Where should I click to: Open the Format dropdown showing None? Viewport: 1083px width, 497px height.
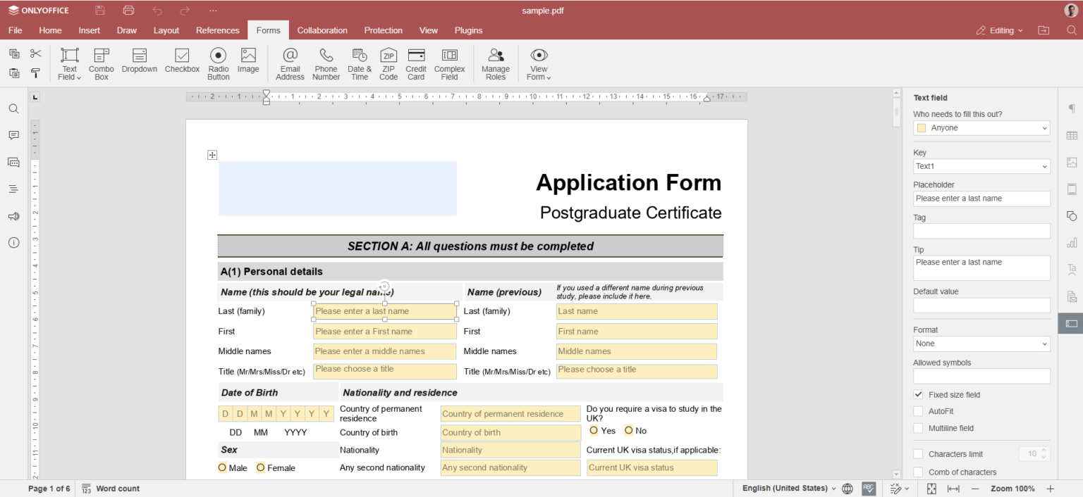(x=981, y=344)
